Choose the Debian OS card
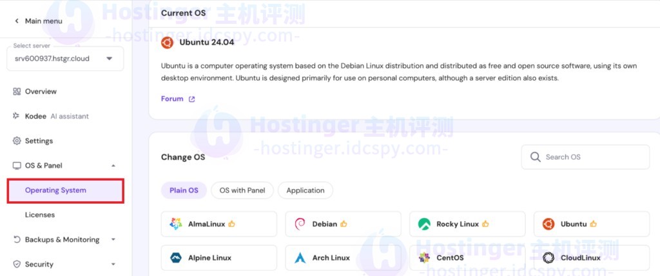Image resolution: width=660 pixels, height=276 pixels. 343,224
